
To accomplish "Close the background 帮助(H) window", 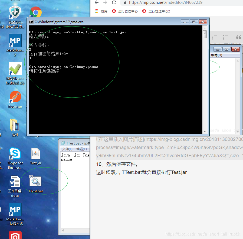I will coord(236,50).
